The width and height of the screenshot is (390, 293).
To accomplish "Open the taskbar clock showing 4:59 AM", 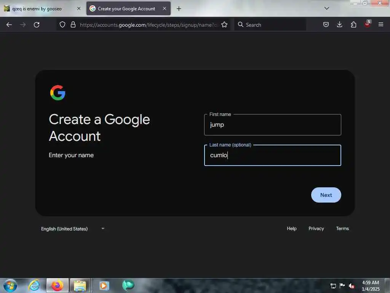I will coord(371,286).
